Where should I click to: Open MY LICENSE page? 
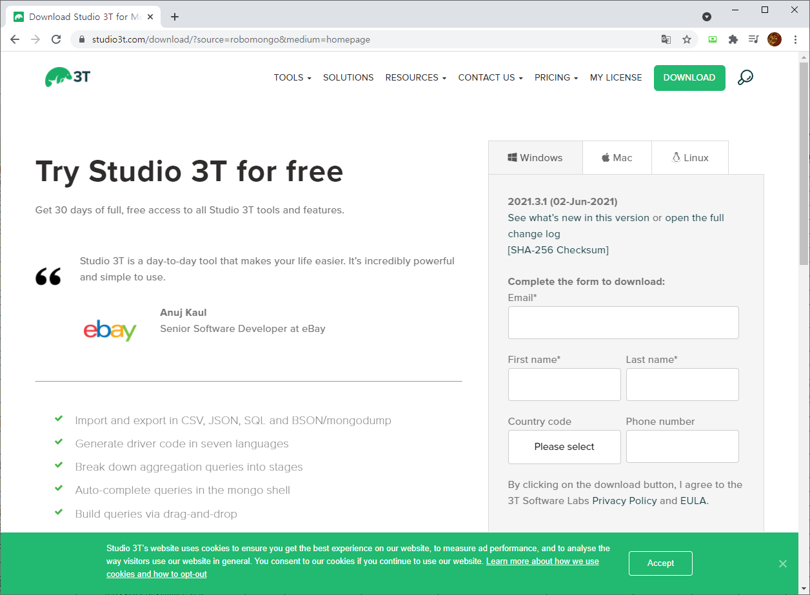616,77
